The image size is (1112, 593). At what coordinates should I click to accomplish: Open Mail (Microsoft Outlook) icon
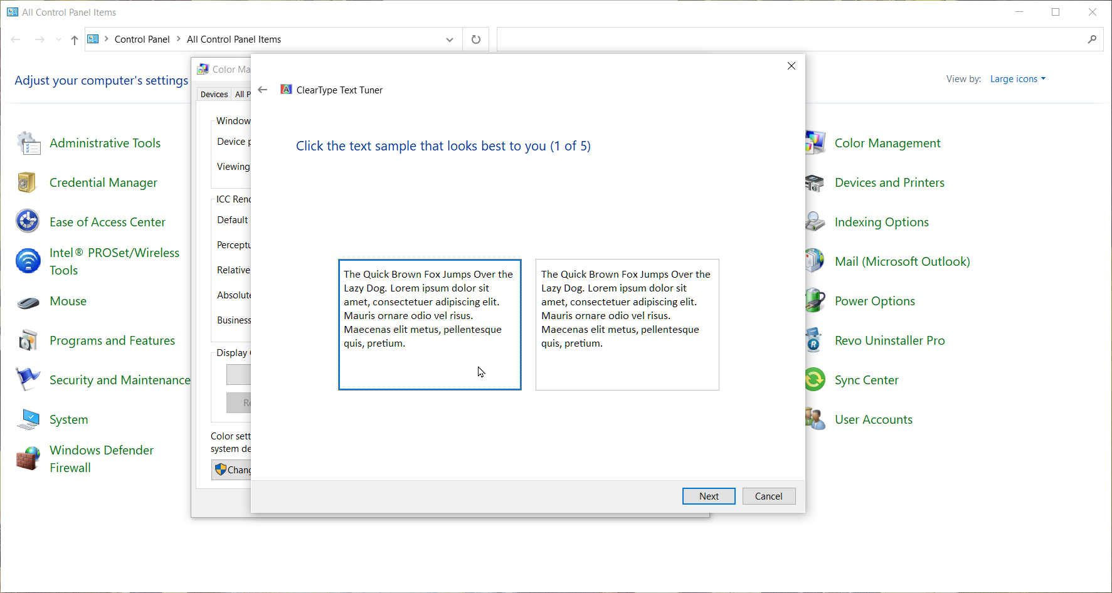(x=815, y=261)
